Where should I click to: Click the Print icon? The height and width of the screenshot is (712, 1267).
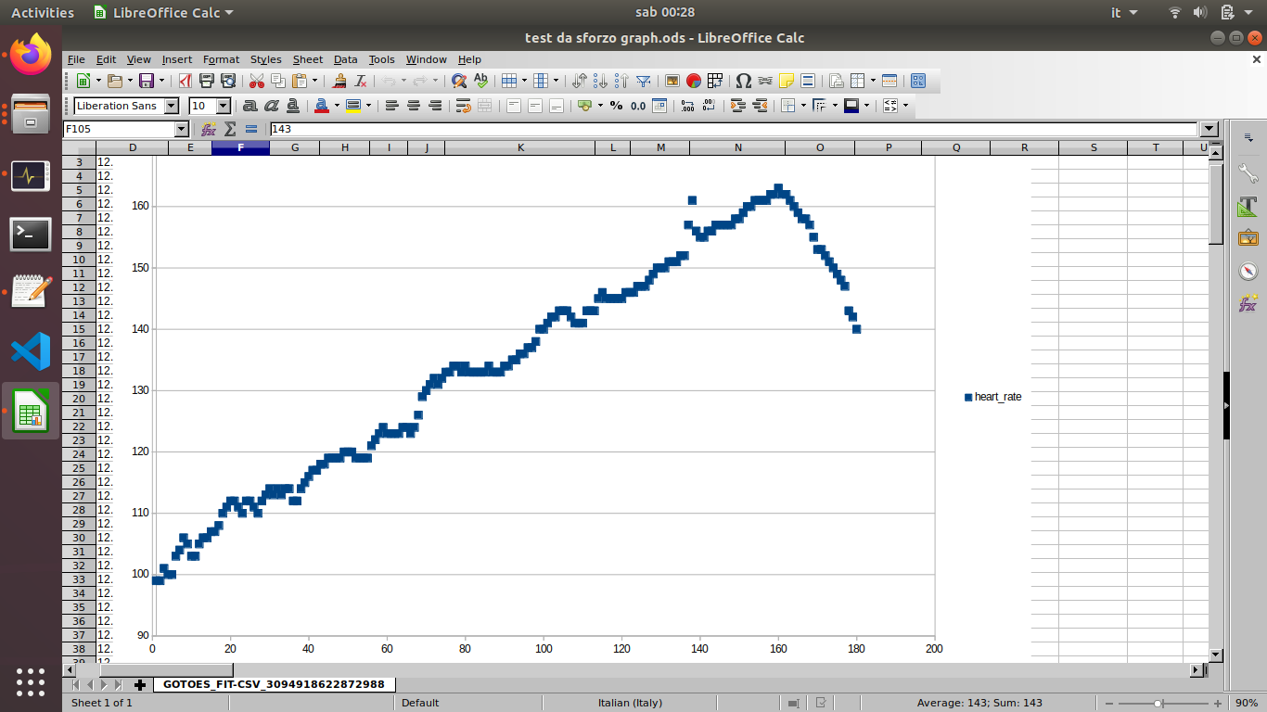point(207,81)
